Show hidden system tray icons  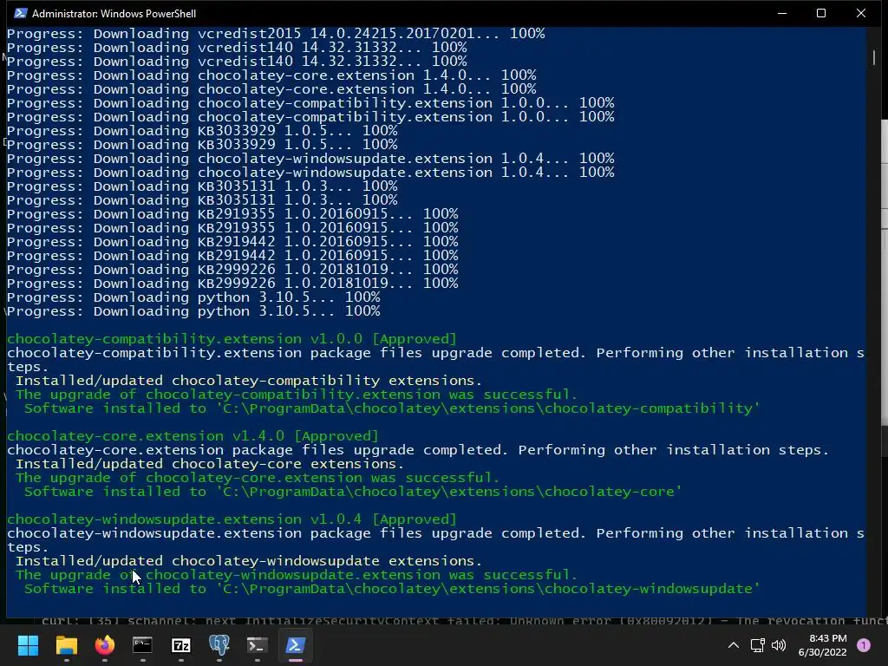point(734,645)
